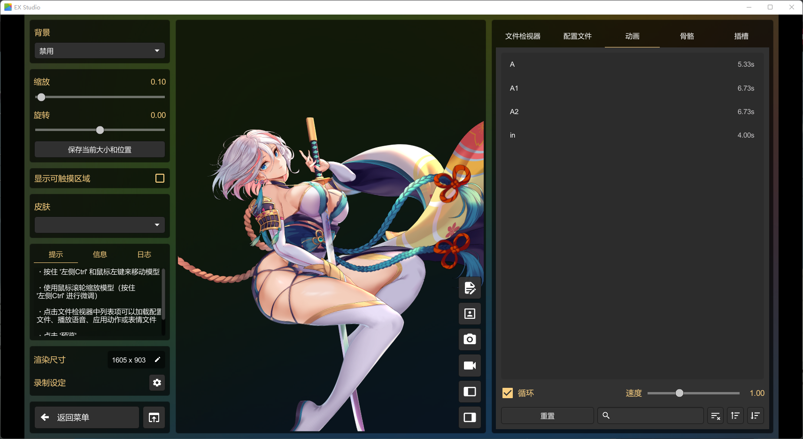
Task: Click the magnifier search icon
Action: (606, 416)
